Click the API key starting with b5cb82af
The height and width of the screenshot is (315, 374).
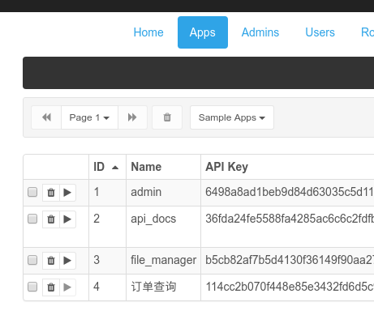pos(290,260)
